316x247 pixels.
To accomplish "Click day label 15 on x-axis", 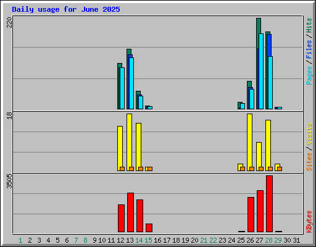I will pyautogui.click(x=148, y=240).
